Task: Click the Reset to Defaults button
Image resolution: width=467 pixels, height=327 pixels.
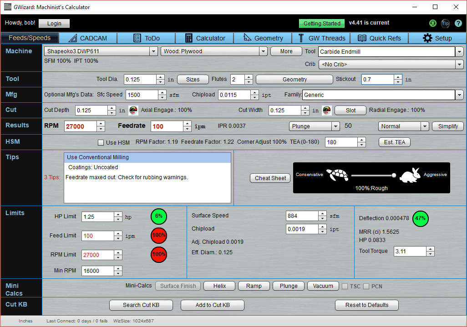Action: pyautogui.click(x=366, y=305)
